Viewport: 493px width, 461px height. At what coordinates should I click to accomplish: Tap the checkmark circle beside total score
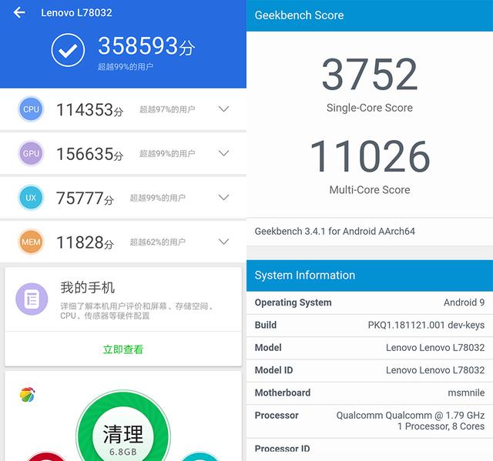[68, 50]
